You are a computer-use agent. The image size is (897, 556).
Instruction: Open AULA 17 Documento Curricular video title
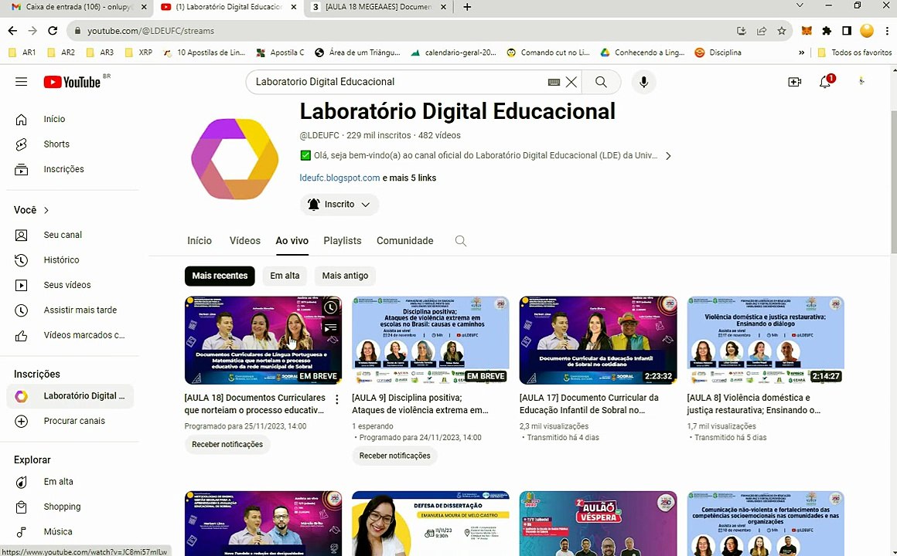pos(588,403)
